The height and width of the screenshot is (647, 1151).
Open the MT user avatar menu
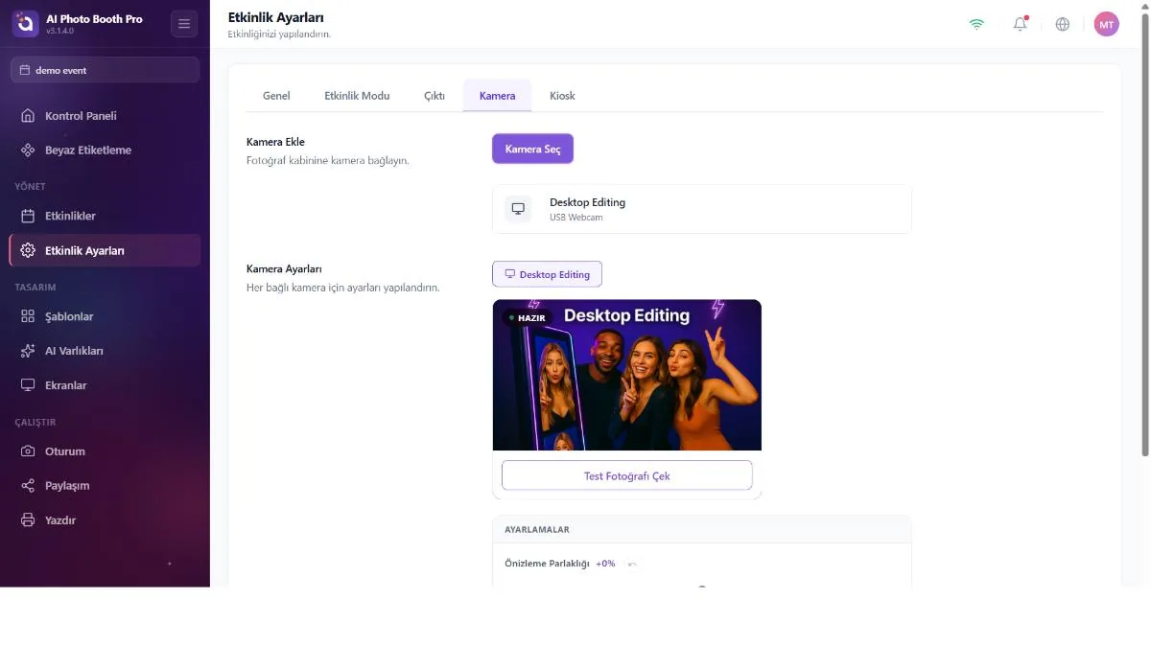click(x=1106, y=24)
